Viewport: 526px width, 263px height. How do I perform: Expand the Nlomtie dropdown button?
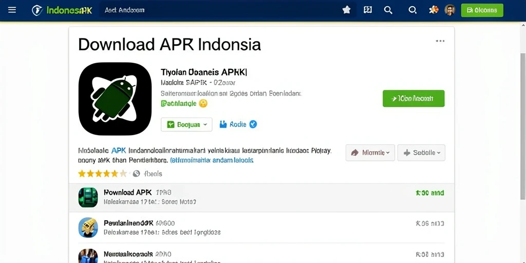pos(370,153)
